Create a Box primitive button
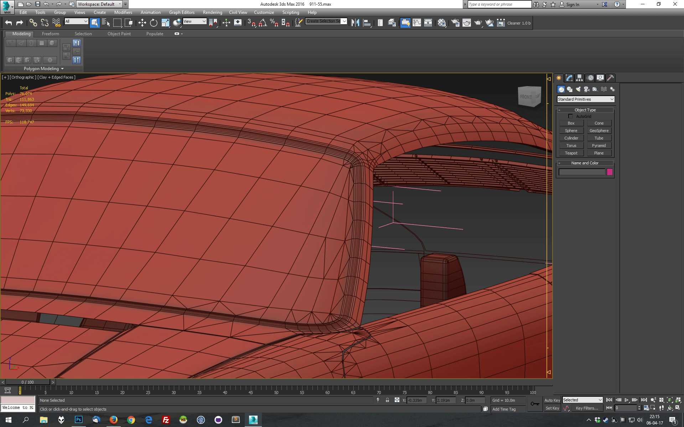This screenshot has height=427, width=684. point(571,123)
